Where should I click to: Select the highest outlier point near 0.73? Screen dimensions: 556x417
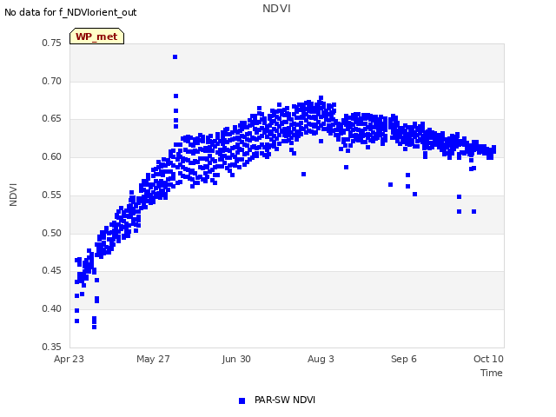coord(175,57)
